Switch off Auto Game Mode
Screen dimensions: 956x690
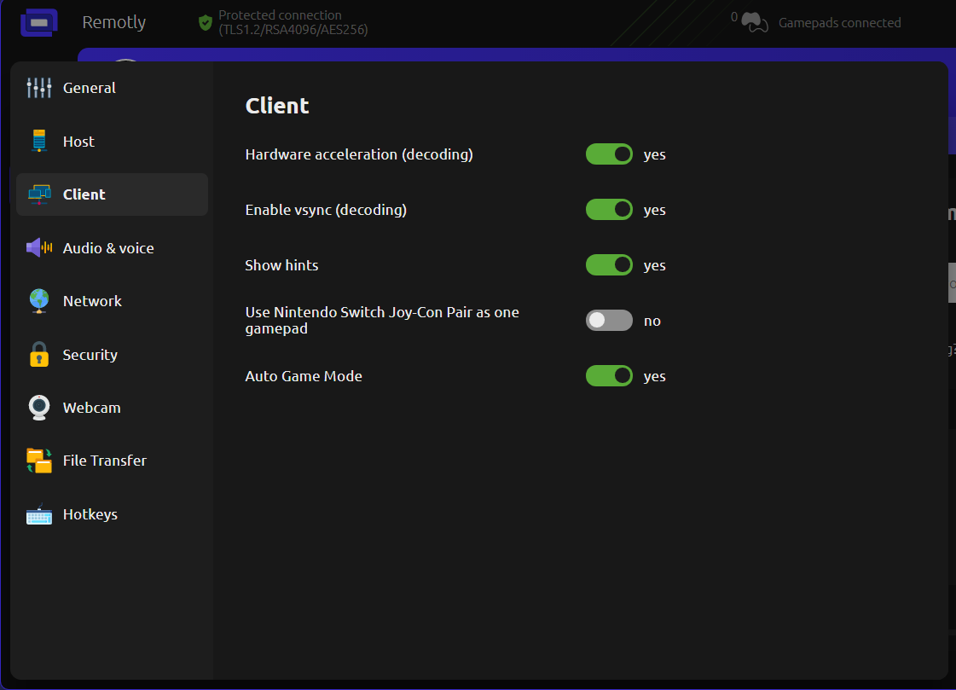tap(609, 376)
